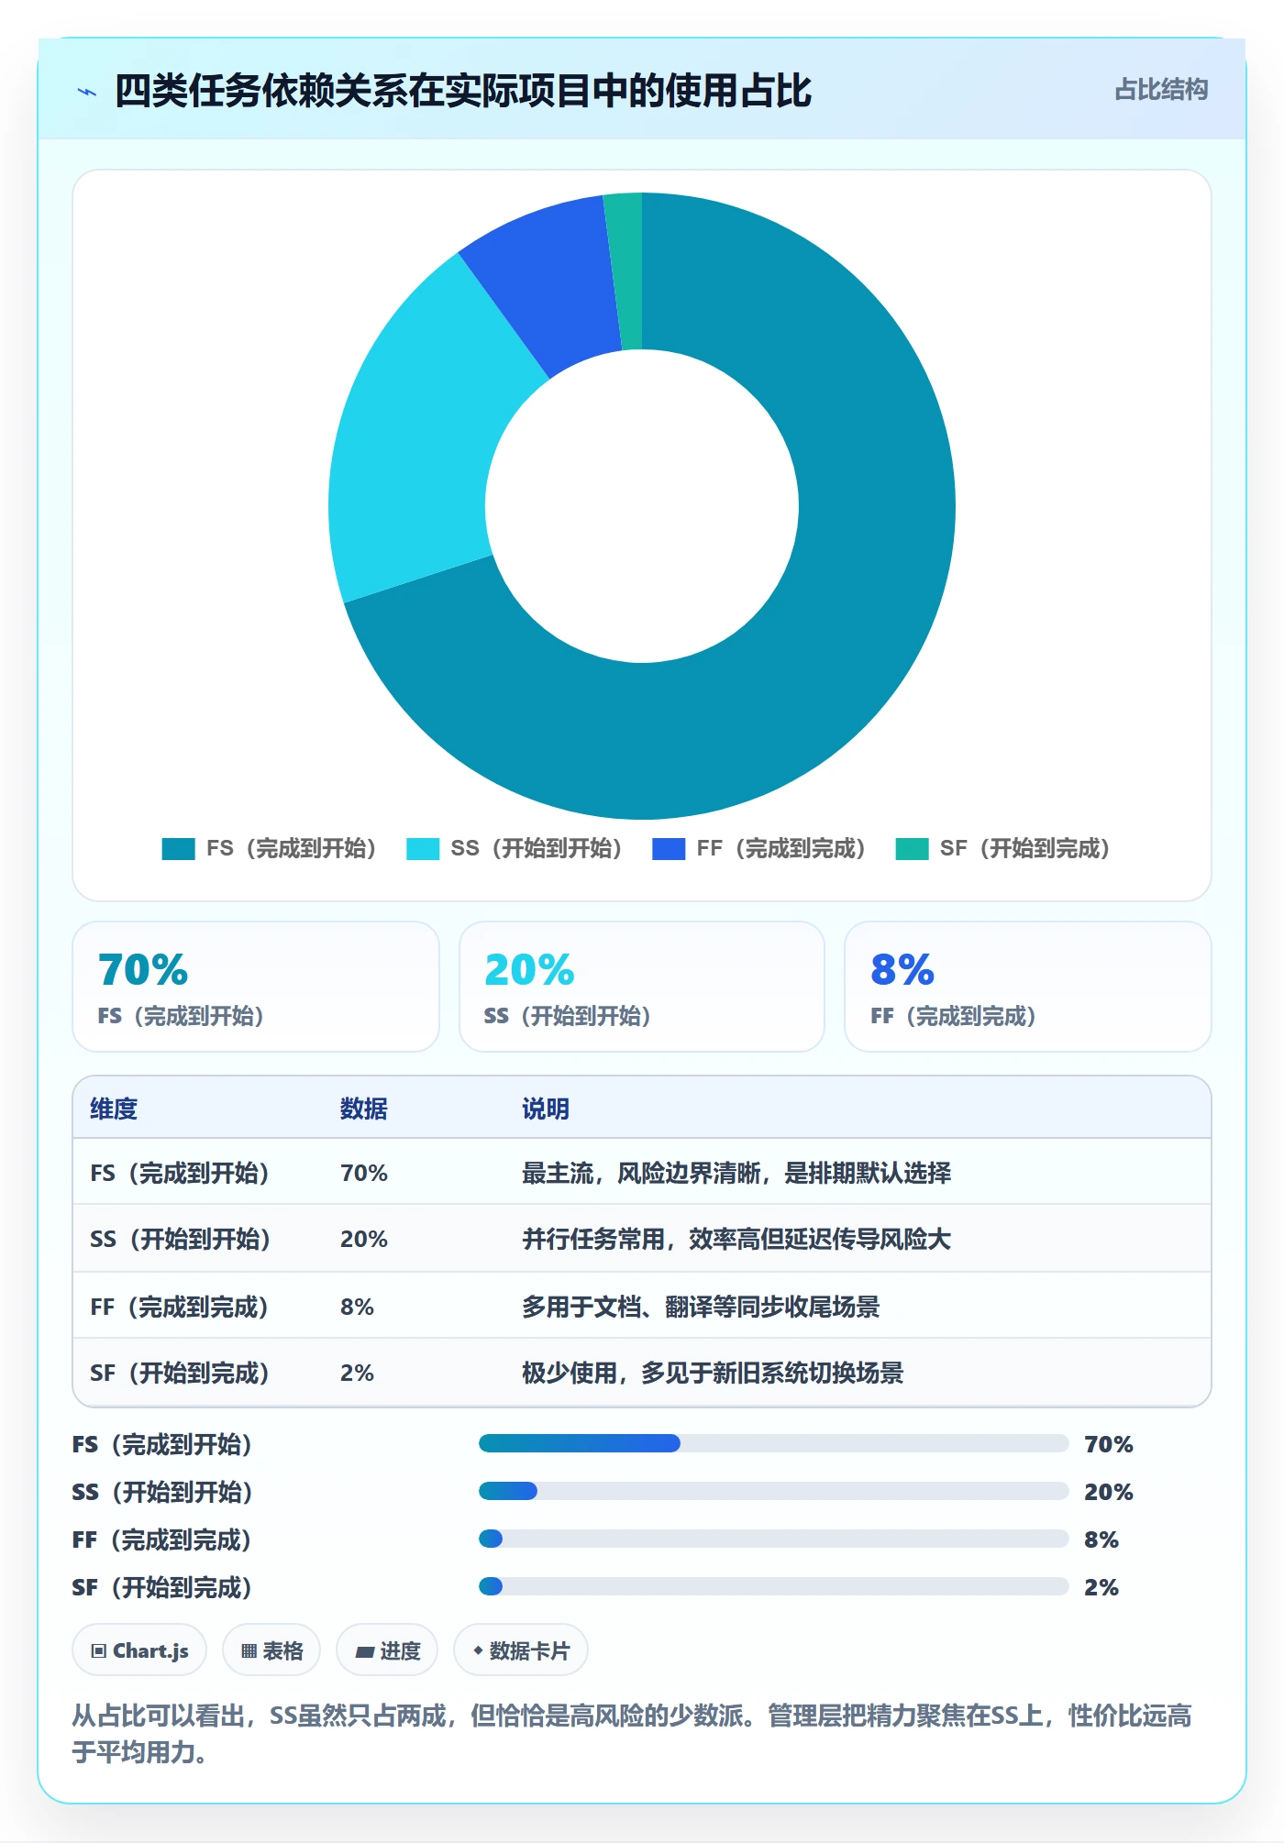This screenshot has width=1284, height=1843.
Task: Click the Chart.js tag chip
Action: click(x=139, y=1650)
